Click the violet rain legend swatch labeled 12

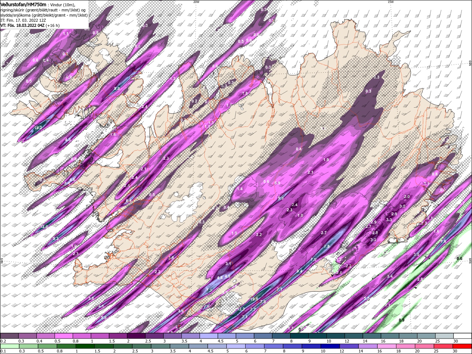point(349,346)
